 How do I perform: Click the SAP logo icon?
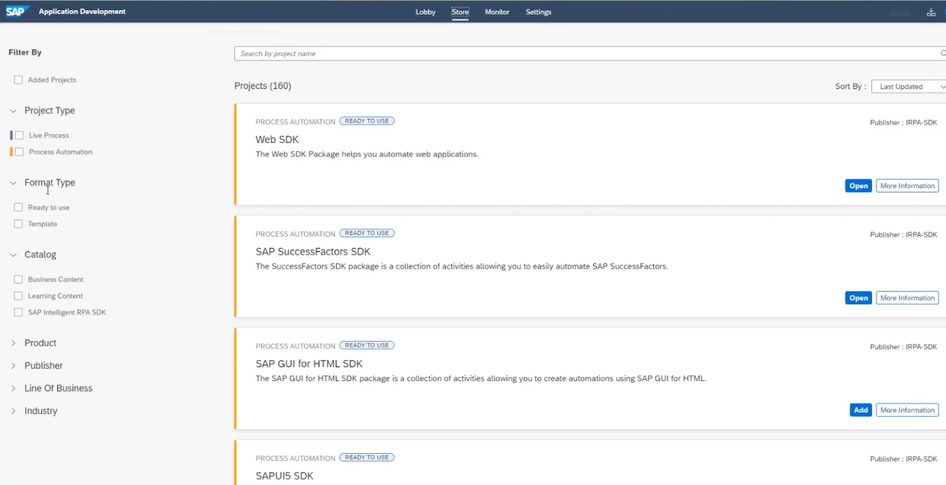(17, 11)
